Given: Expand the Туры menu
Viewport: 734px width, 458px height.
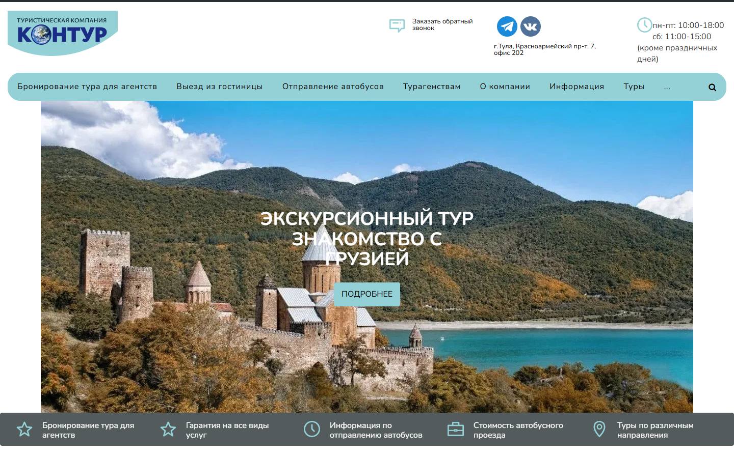Looking at the screenshot, I should coord(634,87).
